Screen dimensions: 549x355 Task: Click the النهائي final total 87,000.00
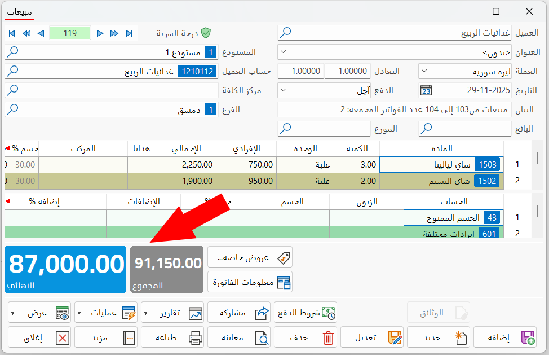[x=65, y=269]
